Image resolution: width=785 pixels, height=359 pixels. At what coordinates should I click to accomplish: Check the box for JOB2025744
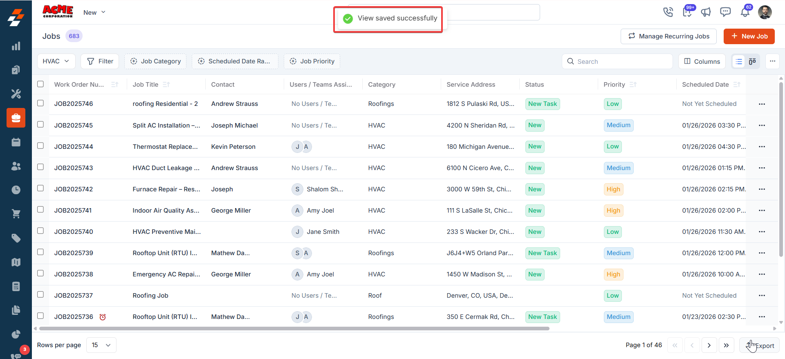click(40, 146)
